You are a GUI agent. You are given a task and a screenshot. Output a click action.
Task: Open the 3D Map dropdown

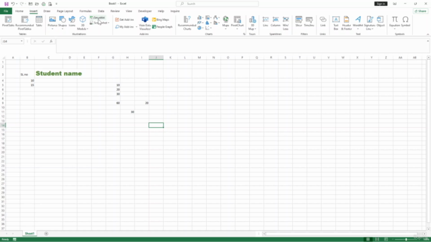[x=255, y=29]
